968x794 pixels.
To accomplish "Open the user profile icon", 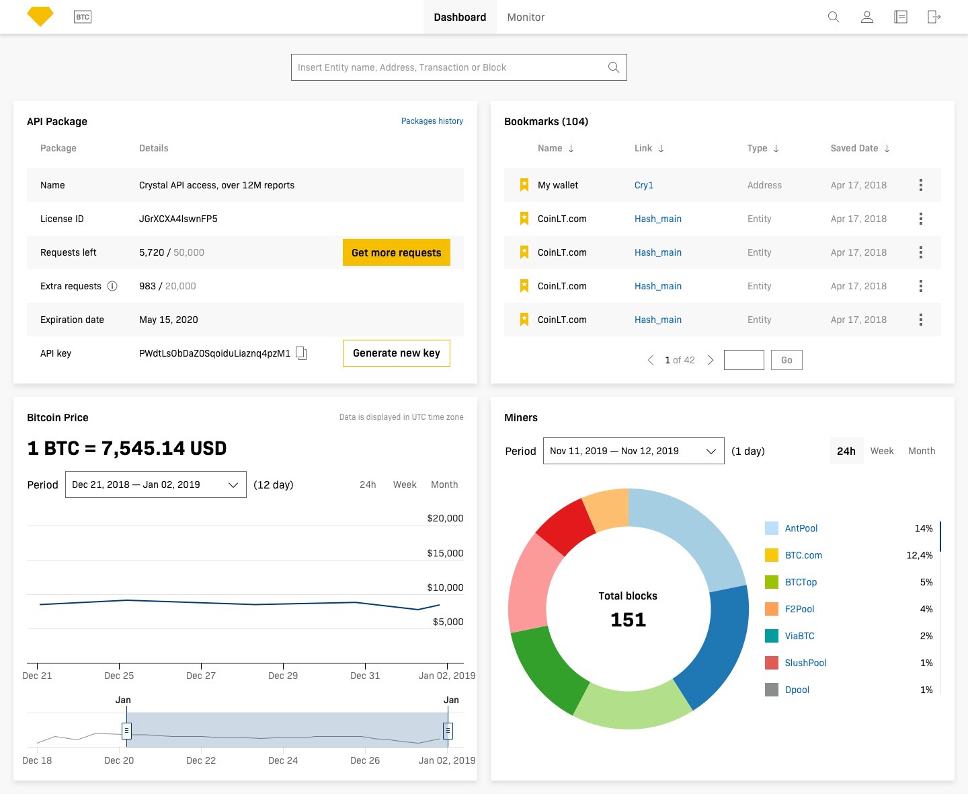I will (x=867, y=17).
